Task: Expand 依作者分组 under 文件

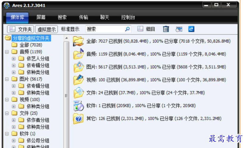Action: 14,120
